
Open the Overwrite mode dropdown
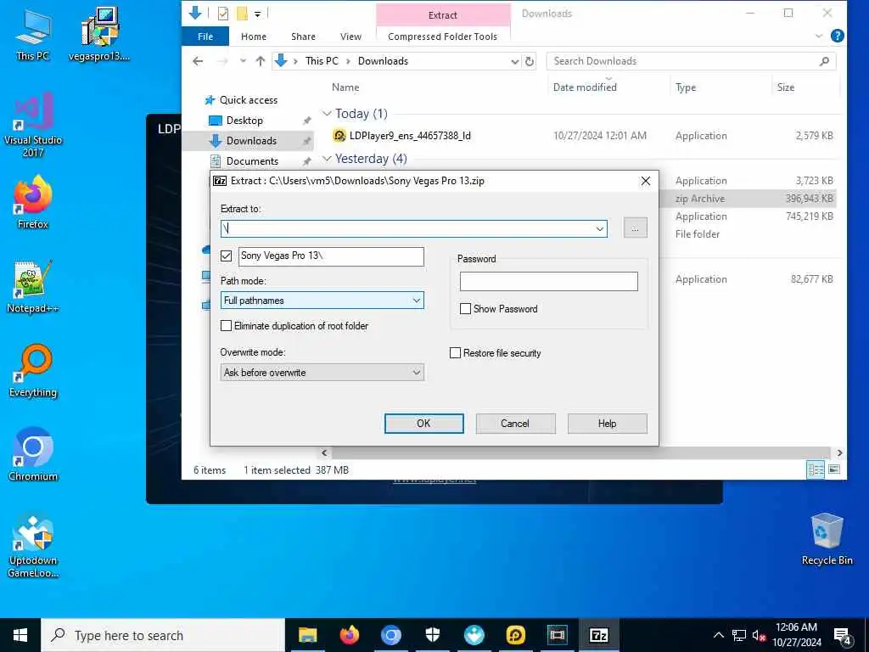[416, 373]
